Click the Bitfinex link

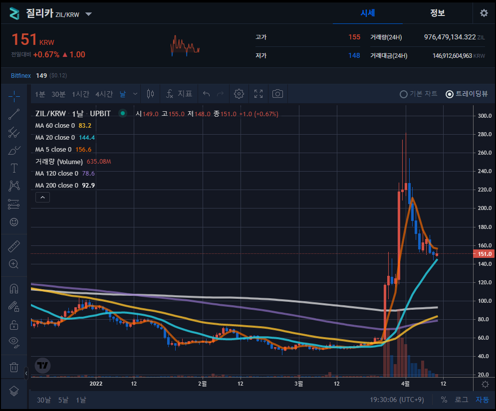[21, 75]
